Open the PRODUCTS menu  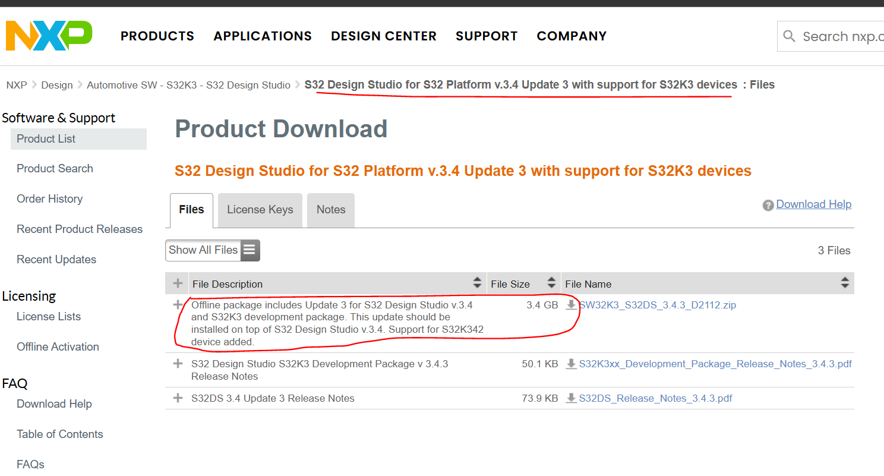157,36
